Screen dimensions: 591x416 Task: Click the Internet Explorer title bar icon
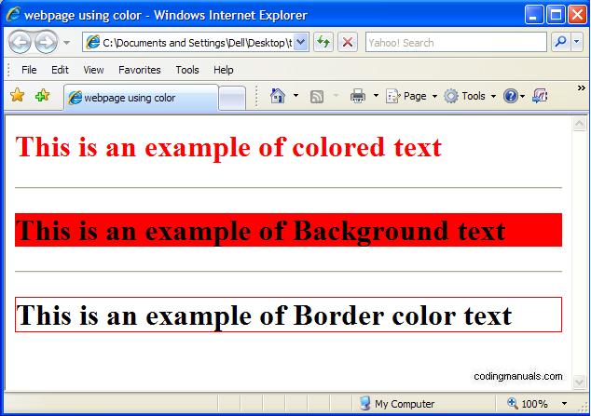point(13,14)
